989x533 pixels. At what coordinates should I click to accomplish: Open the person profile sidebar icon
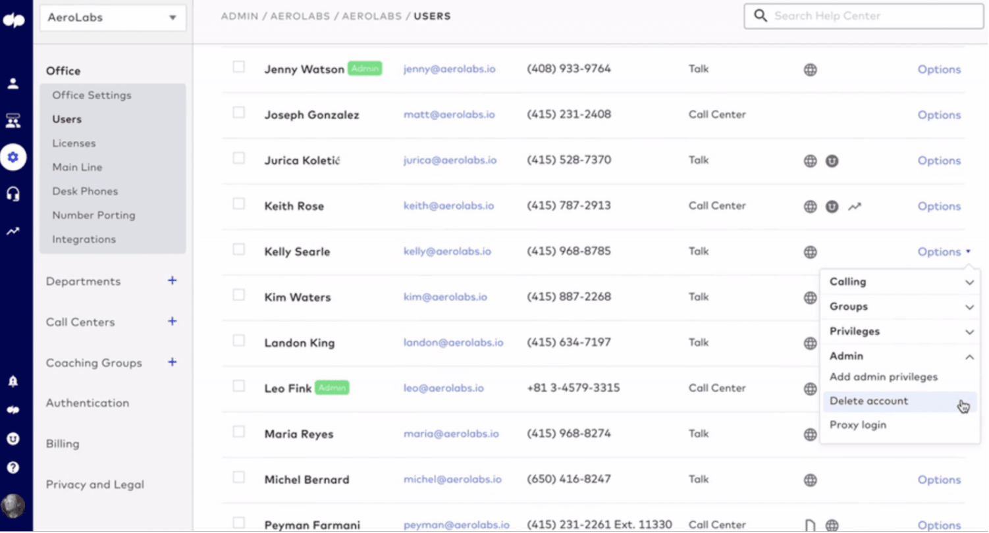click(x=13, y=84)
